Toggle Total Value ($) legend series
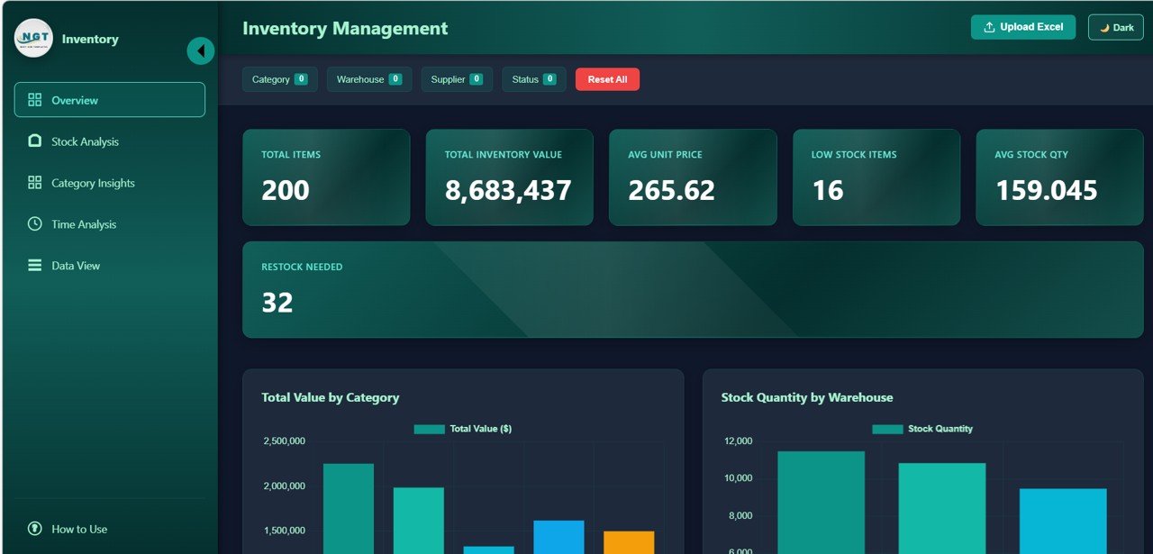 tap(463, 429)
